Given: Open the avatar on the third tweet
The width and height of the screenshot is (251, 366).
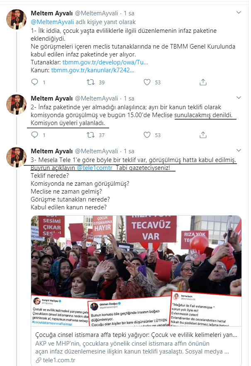Looking at the screenshot, I should (16, 157).
